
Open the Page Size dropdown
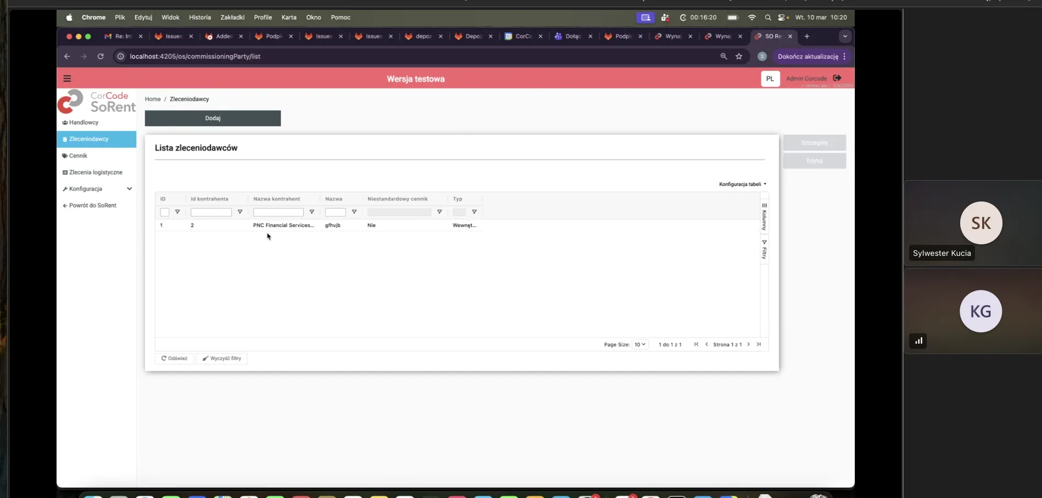click(x=640, y=344)
